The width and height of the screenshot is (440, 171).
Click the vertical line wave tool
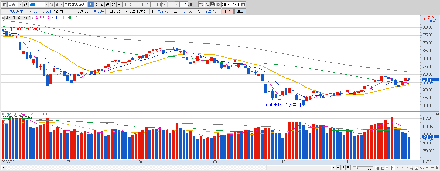point(402,167)
